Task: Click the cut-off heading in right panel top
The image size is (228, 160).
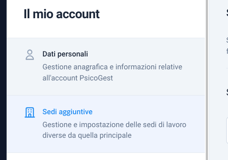Action: (x=227, y=13)
